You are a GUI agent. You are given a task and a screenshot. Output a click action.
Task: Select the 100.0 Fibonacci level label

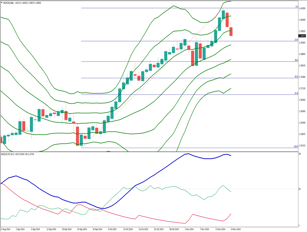pyautogui.click(x=296, y=146)
